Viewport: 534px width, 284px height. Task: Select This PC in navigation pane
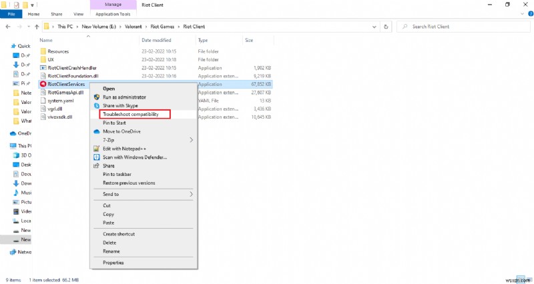[x=21, y=145]
